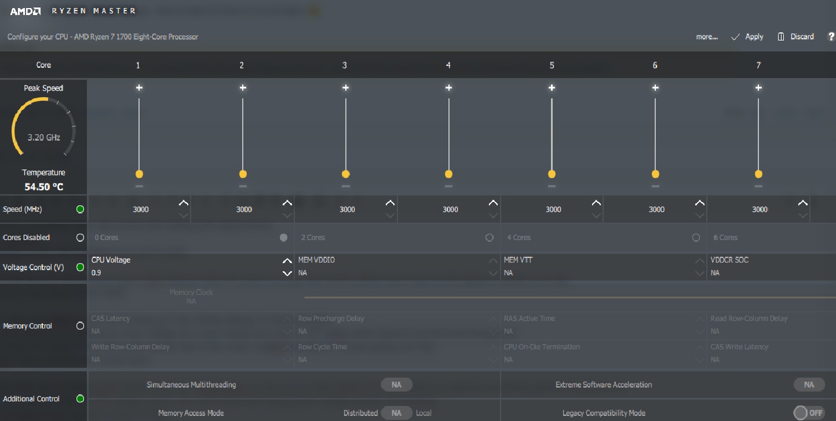Increase core 7 speed with up arrow

pyautogui.click(x=802, y=203)
